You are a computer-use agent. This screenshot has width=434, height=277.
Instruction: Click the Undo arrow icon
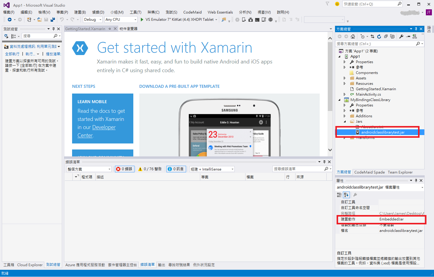click(x=62, y=20)
